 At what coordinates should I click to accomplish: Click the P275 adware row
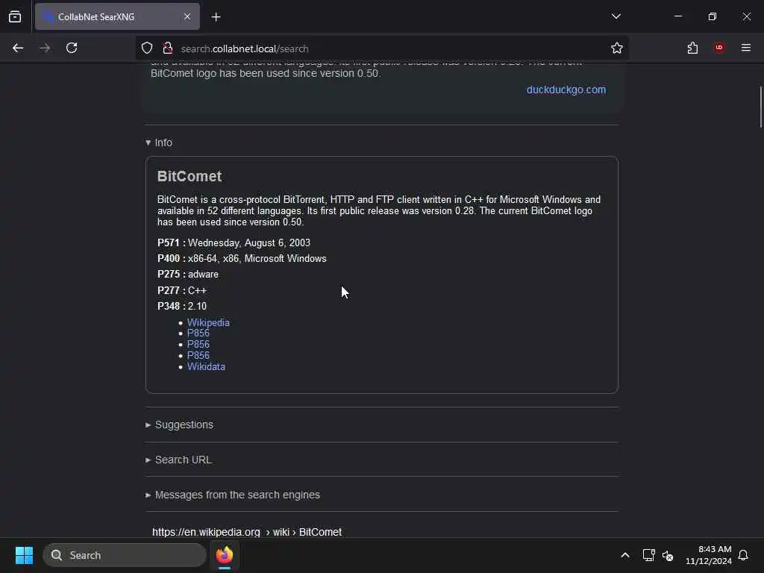(187, 275)
